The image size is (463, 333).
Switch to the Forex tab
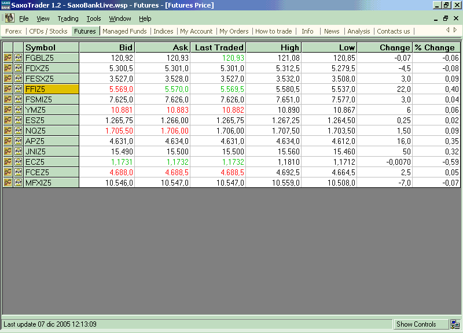(13, 31)
